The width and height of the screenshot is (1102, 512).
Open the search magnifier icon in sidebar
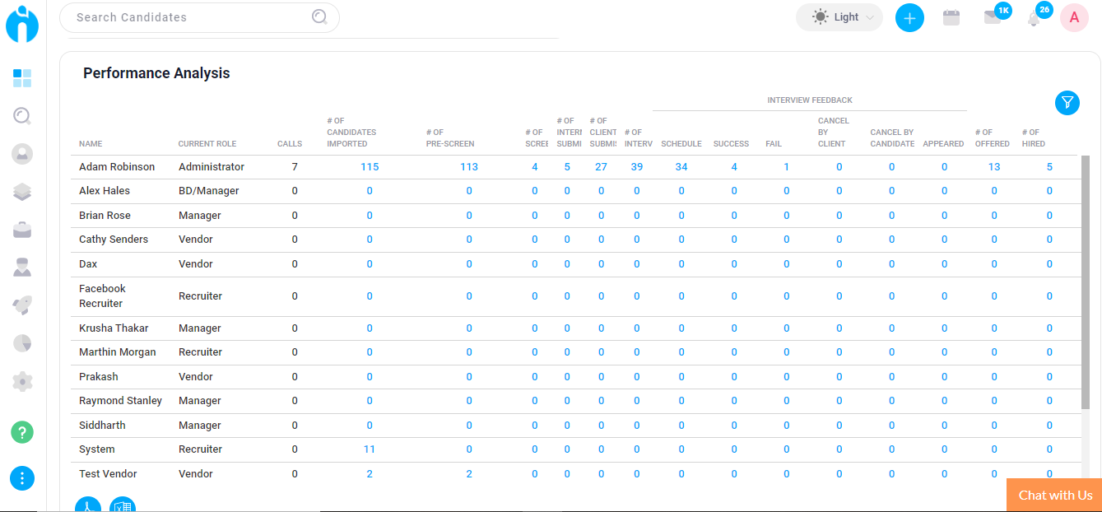(22, 116)
